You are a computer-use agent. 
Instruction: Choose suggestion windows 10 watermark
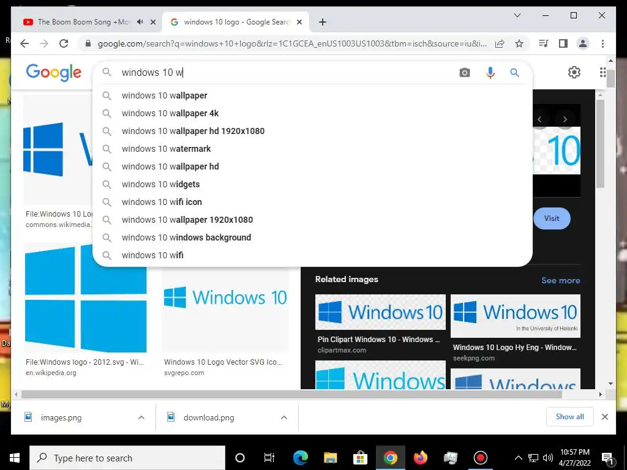[x=312, y=149]
